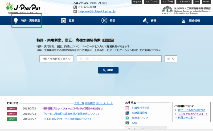This screenshot has width=213, height=131.
Task: Click the お知らせ section heading
Action: tap(12, 103)
